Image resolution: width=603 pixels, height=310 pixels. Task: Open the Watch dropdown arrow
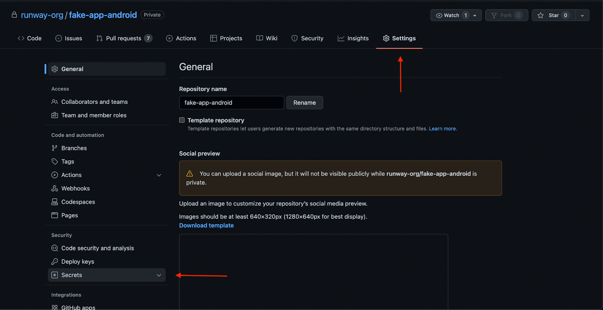tap(475, 15)
